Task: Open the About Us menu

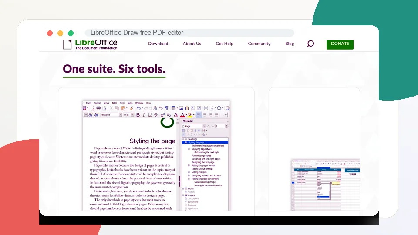Action: click(192, 44)
